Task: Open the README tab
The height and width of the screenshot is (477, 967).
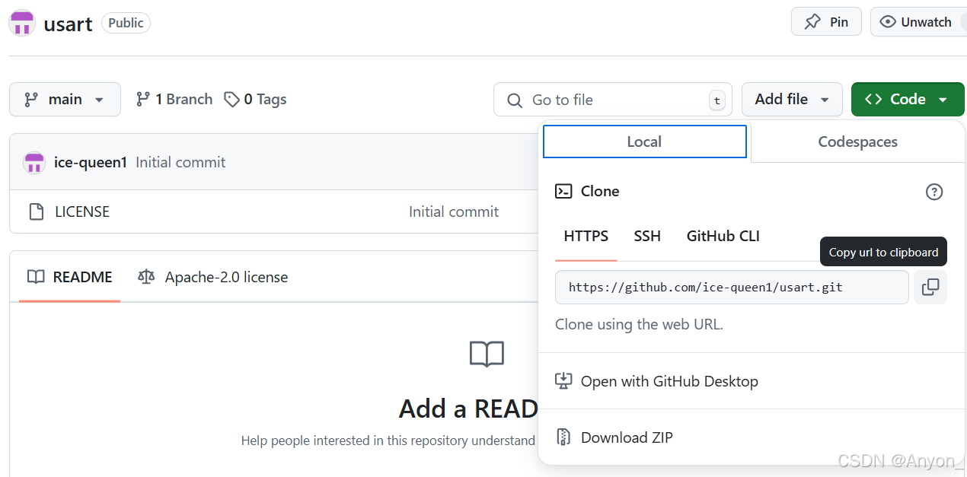Action: coord(69,277)
